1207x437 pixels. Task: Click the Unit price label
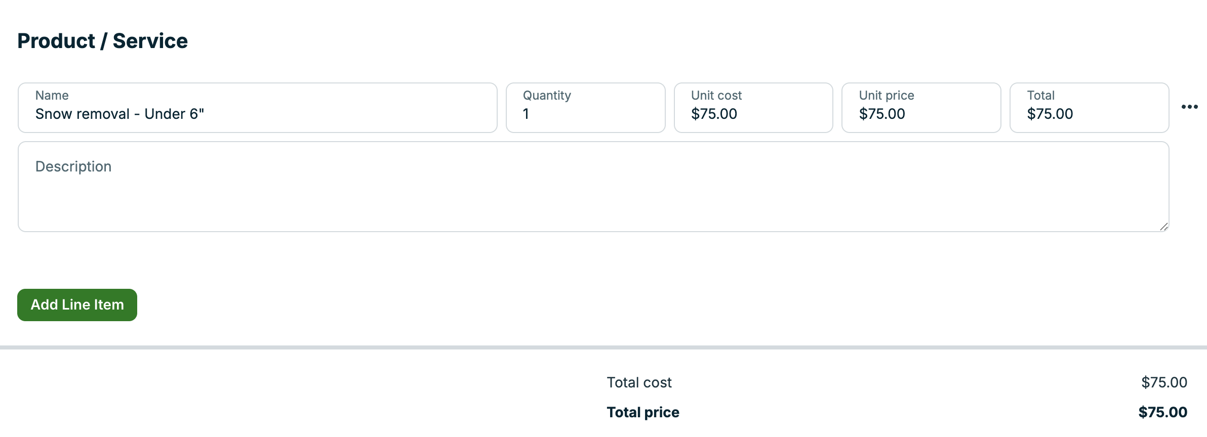(886, 95)
